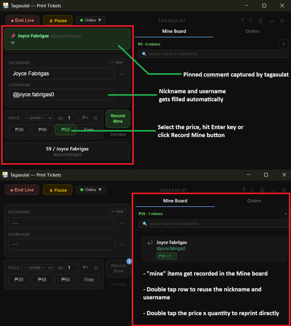Open settings gear at top of 0-miners window
The image size is (291, 326).
coord(282,21)
